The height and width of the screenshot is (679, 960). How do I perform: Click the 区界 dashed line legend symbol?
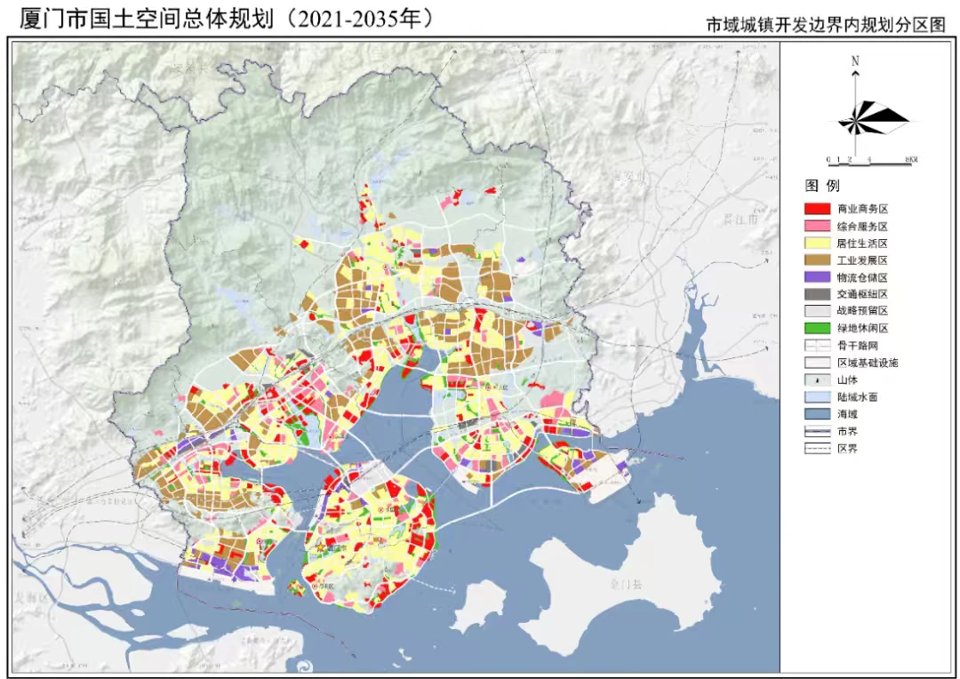click(x=817, y=448)
